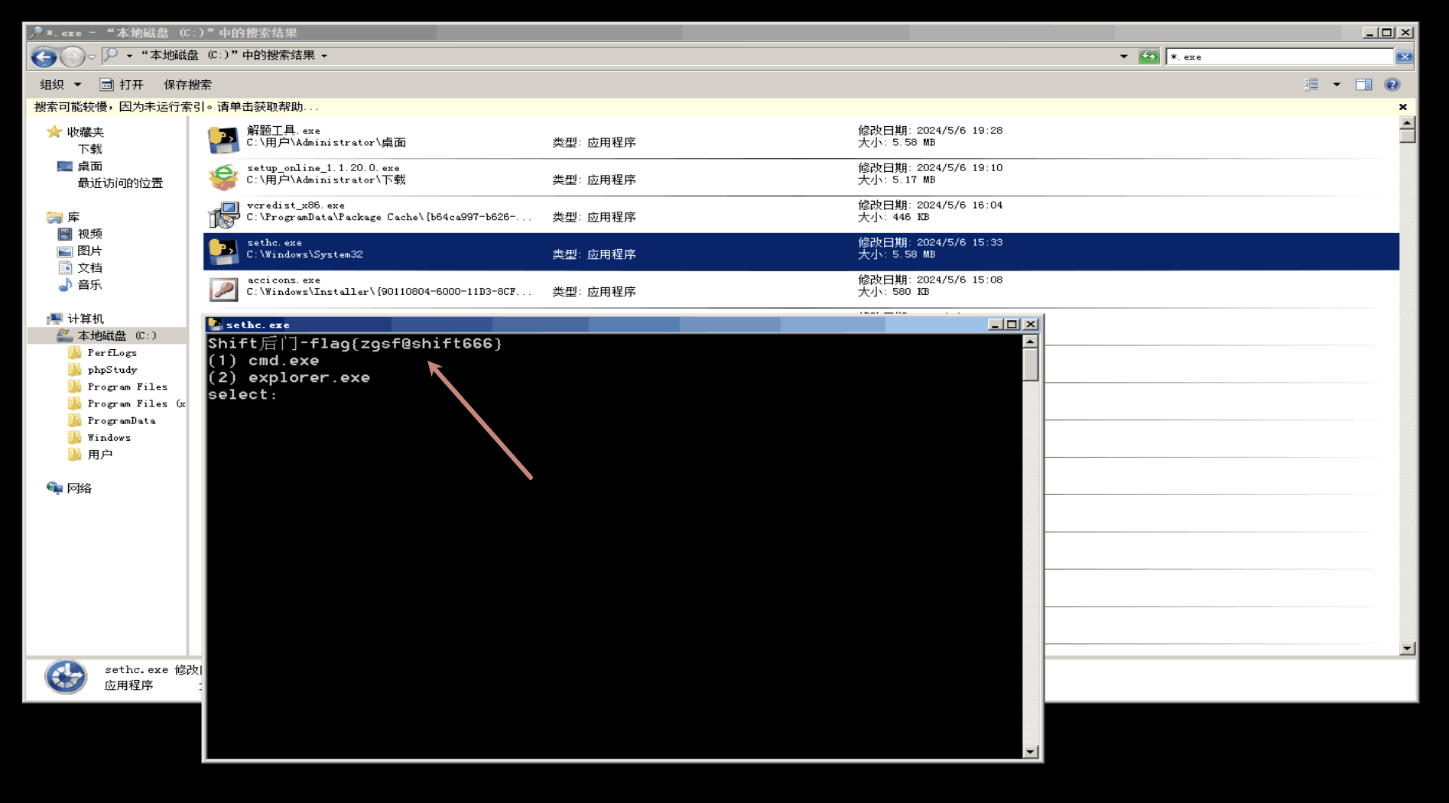The height and width of the screenshot is (803, 1449).
Task: Open the 组织 dropdown menu
Action: point(60,85)
